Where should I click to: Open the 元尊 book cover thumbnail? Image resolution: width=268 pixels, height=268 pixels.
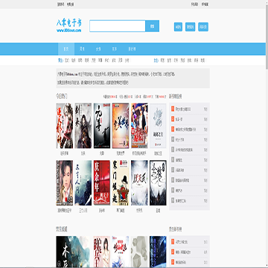click(102, 126)
